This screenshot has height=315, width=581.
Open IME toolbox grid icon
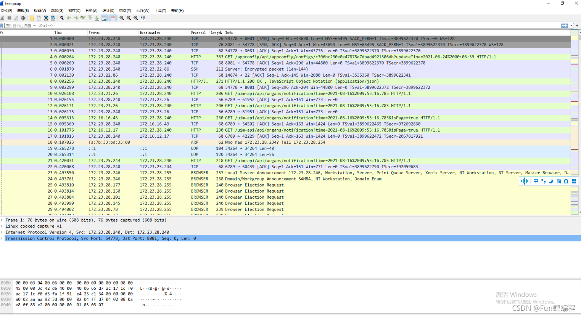574,181
